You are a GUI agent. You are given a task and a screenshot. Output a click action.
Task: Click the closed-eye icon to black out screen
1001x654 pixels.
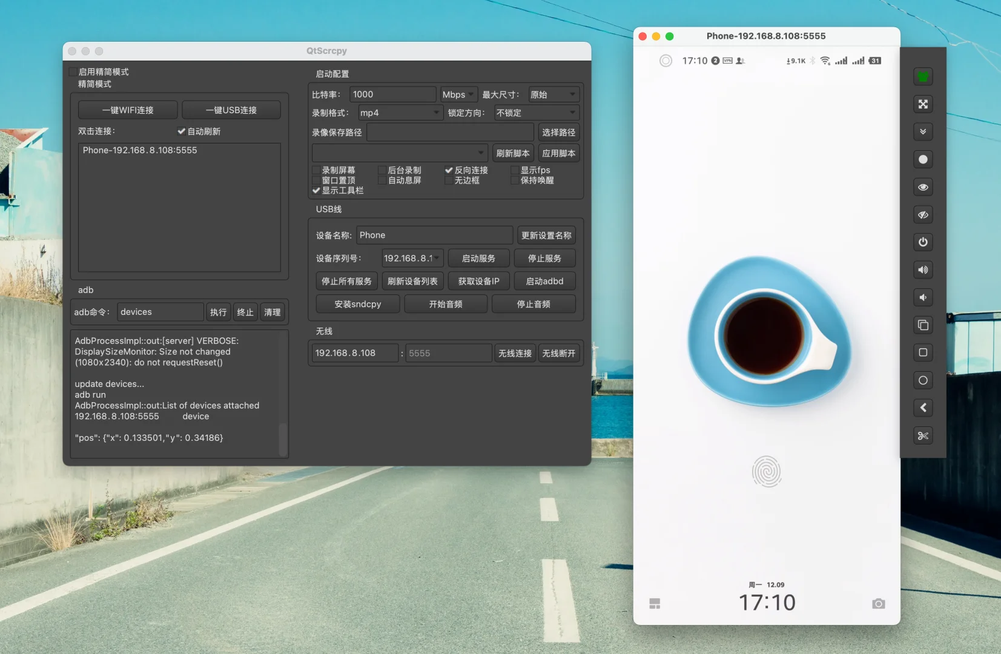[x=923, y=214]
